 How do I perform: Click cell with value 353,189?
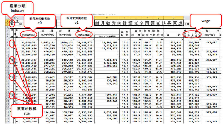[x=176, y=51]
